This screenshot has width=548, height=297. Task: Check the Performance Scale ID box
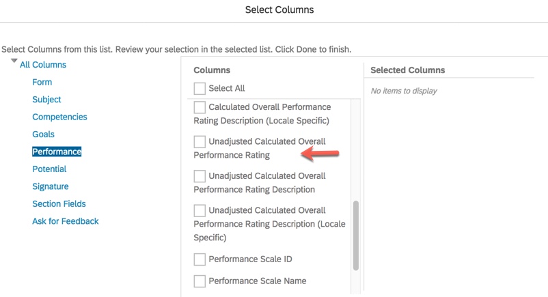pyautogui.click(x=200, y=259)
